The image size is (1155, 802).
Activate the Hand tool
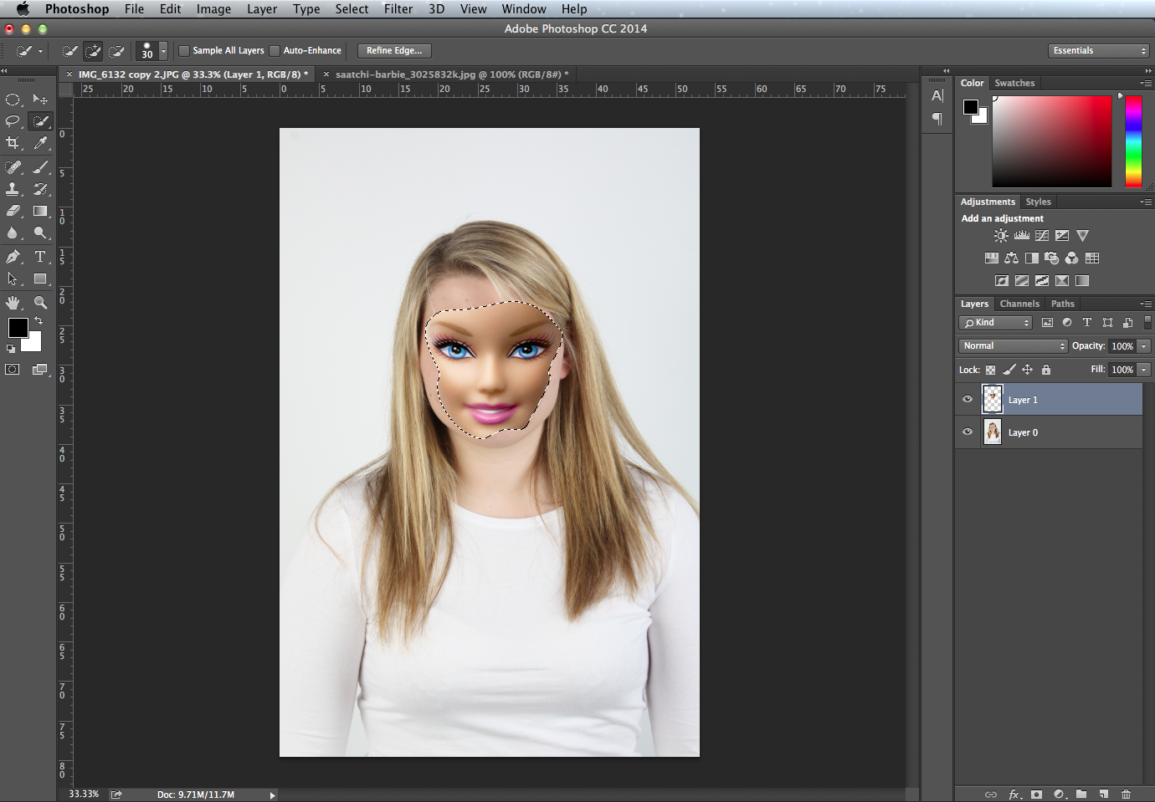click(x=13, y=302)
